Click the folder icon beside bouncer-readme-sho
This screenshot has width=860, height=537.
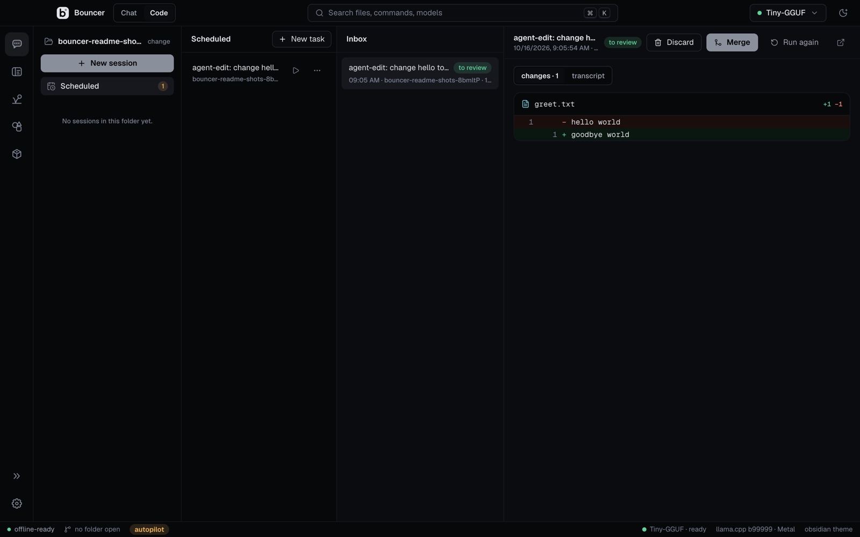coord(48,41)
